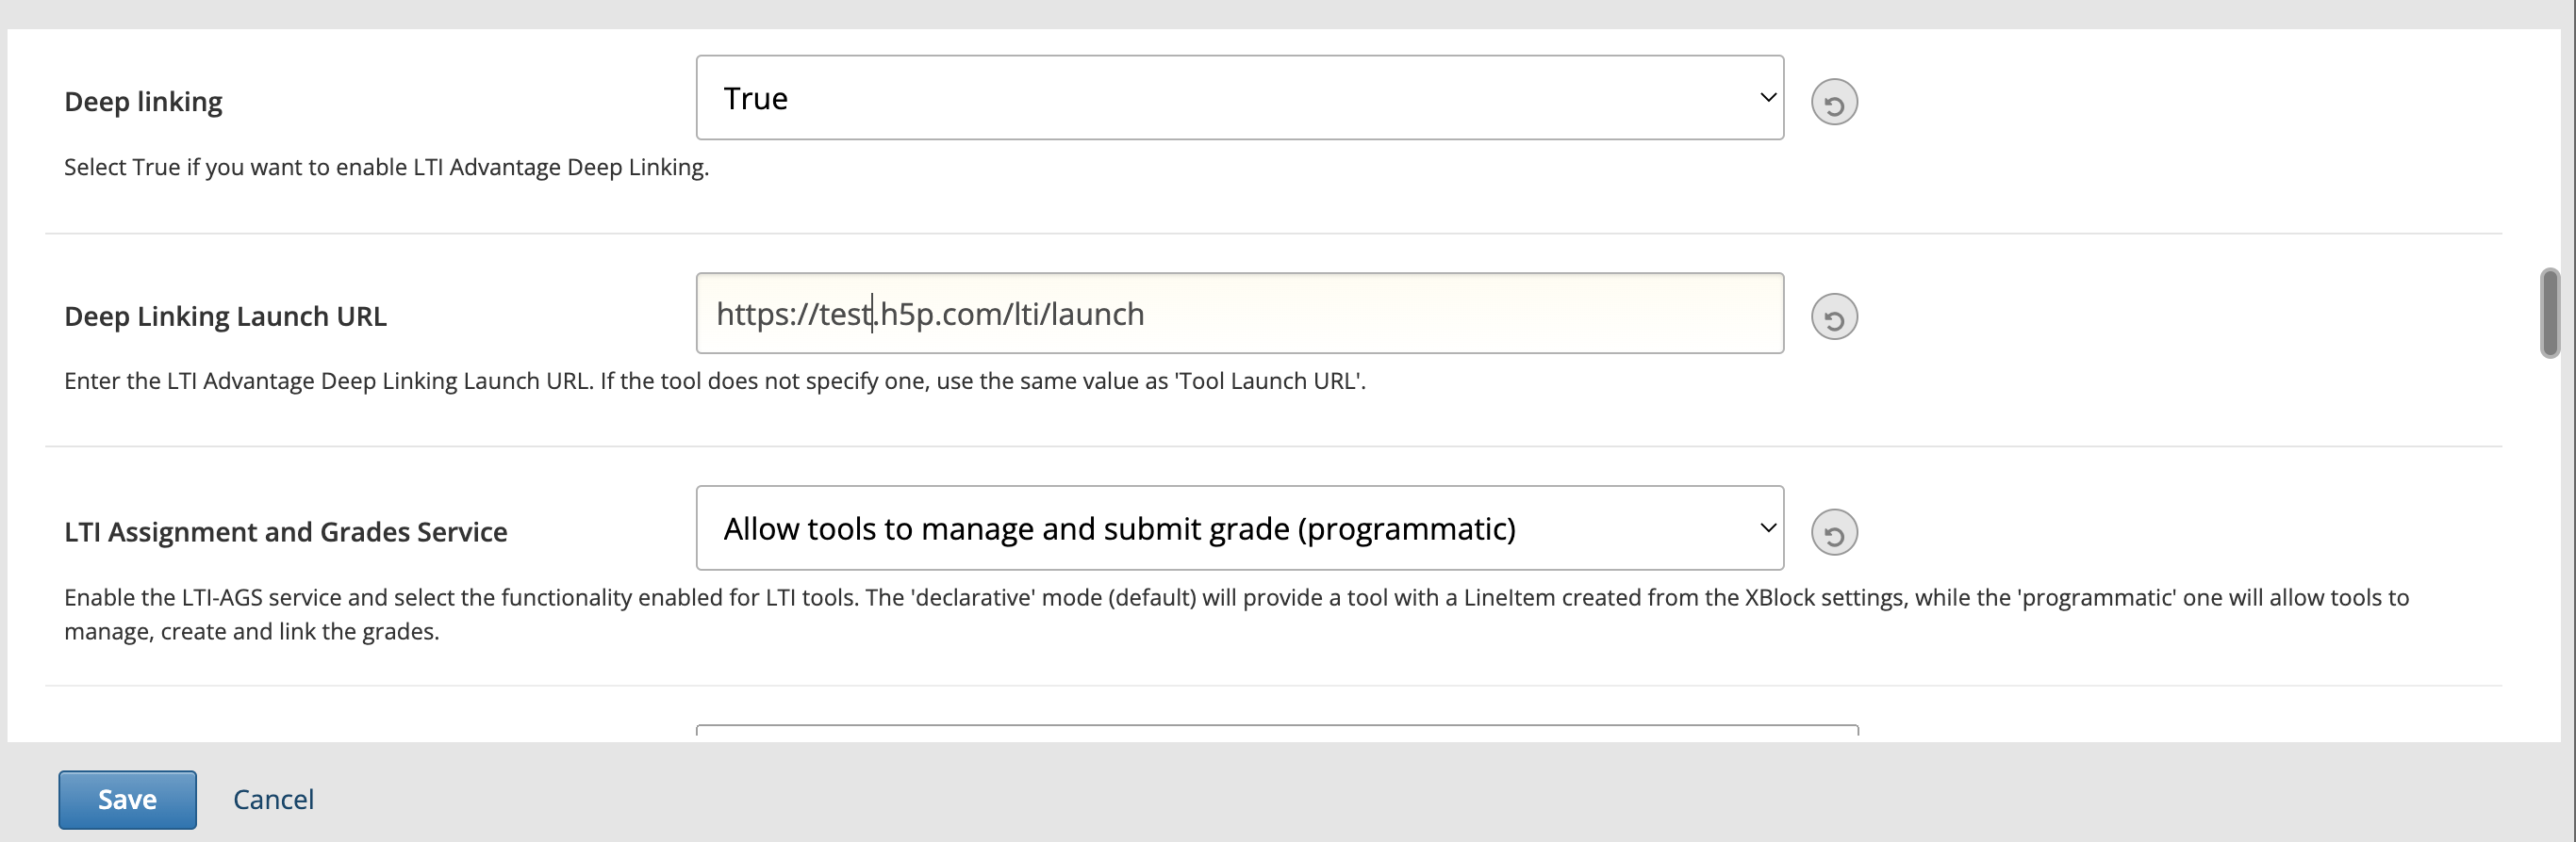Focus the Deep Linking Launch URL input field
The height and width of the screenshot is (842, 2576).
click(1400, 314)
